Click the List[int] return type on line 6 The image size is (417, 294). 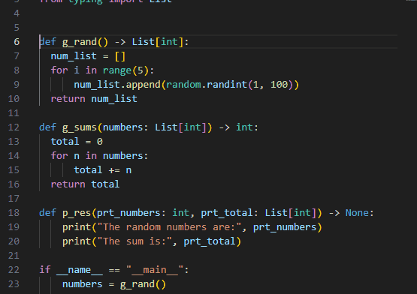point(158,42)
